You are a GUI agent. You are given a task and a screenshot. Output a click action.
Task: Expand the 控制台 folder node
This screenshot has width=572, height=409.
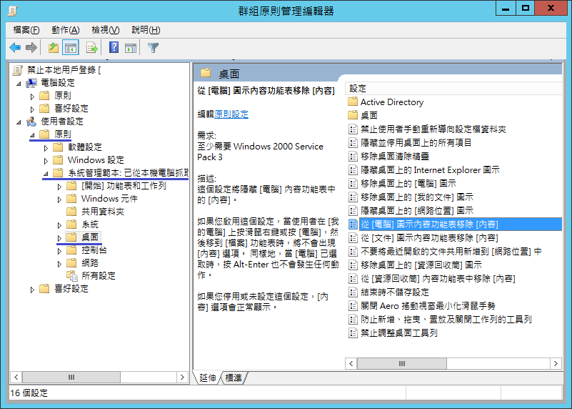click(x=59, y=251)
